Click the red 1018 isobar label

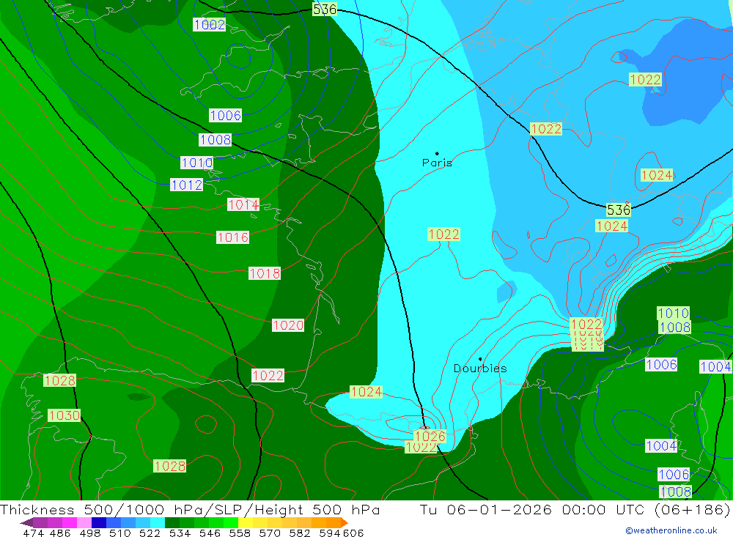pyautogui.click(x=265, y=273)
